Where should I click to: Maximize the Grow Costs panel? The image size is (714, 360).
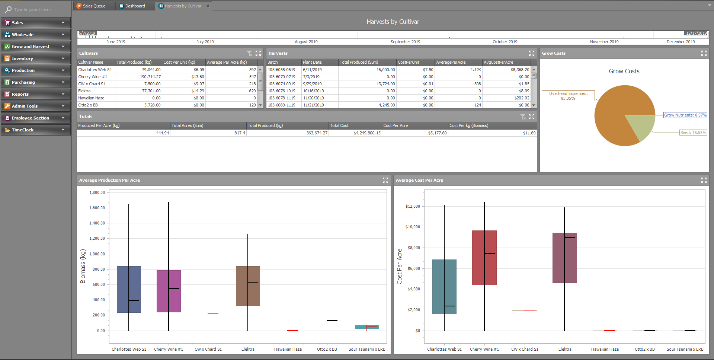click(704, 53)
